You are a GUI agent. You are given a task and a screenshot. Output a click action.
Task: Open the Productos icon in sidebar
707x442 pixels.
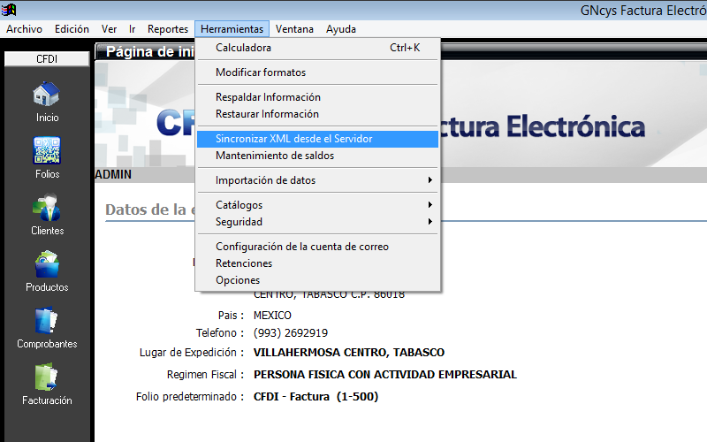[x=47, y=263]
